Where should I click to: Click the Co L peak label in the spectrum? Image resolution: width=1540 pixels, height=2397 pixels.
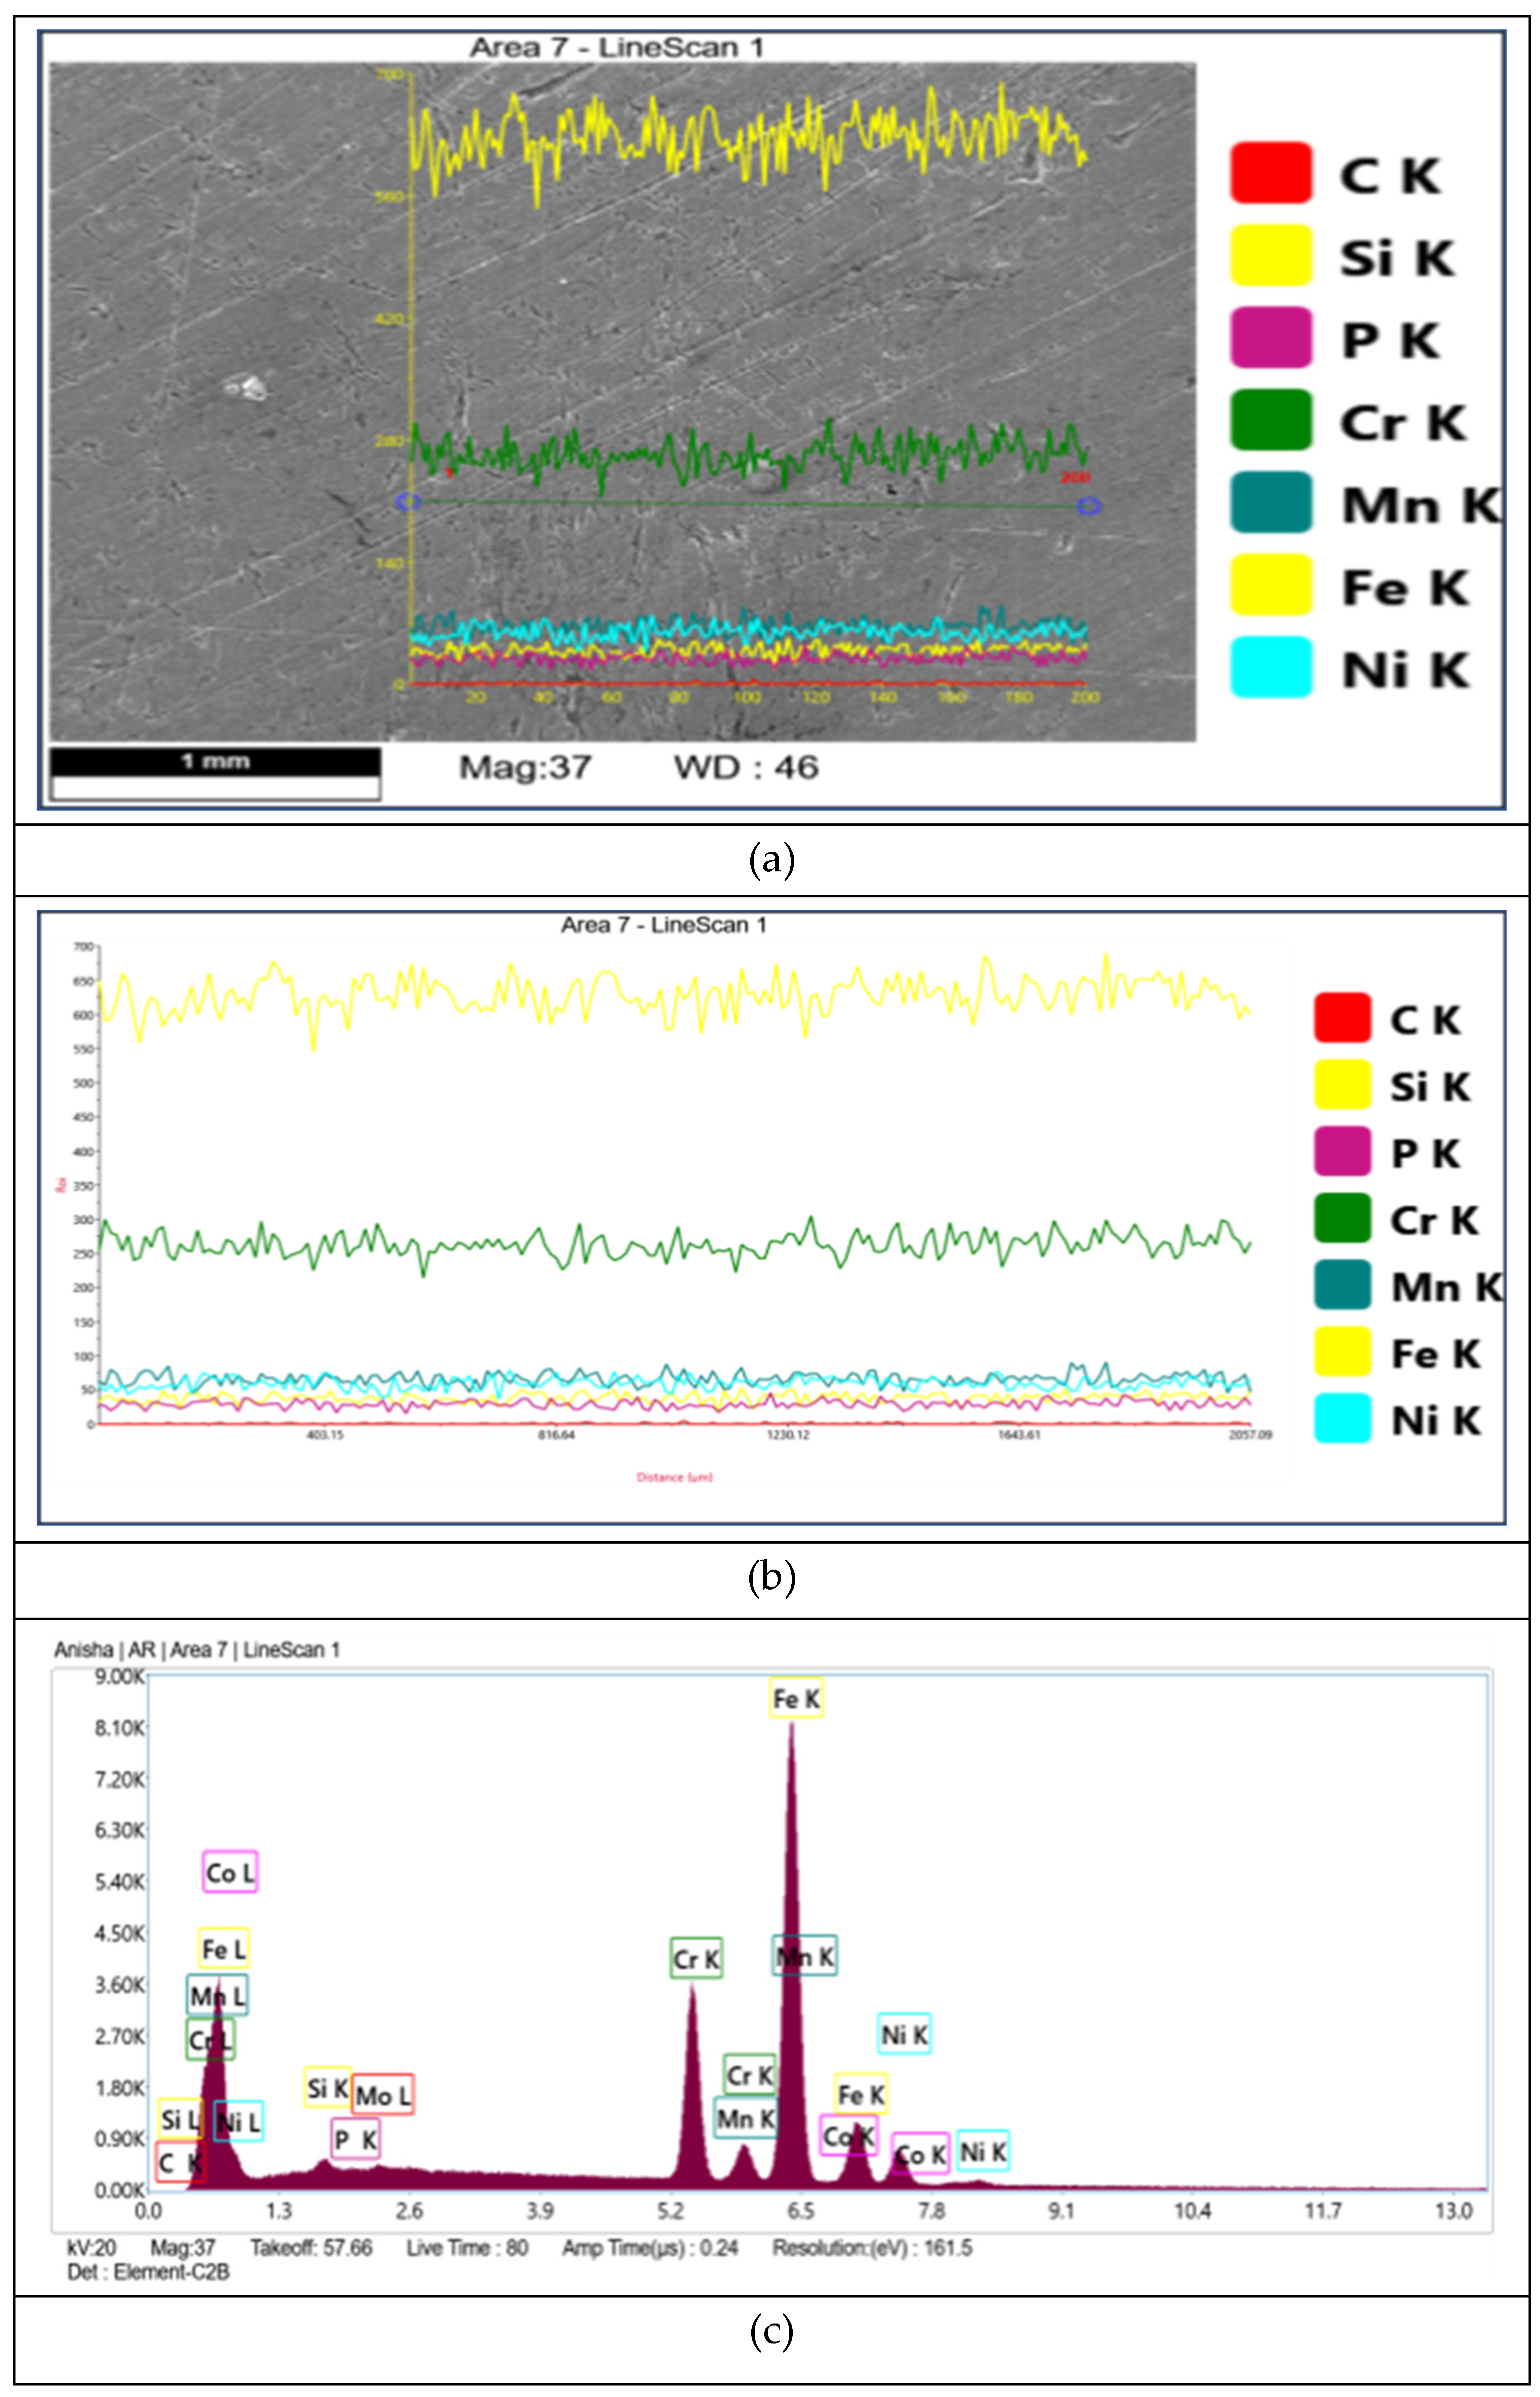click(230, 1872)
